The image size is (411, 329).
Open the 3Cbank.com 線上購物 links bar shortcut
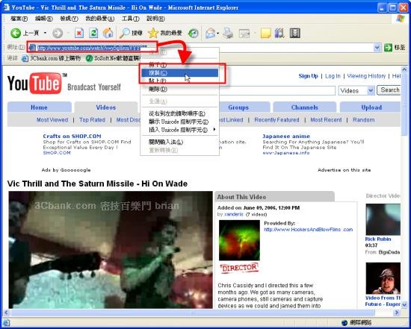click(x=51, y=58)
